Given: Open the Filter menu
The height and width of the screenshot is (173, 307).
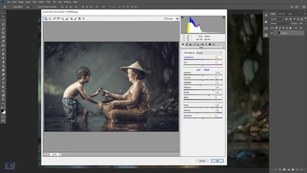Looking at the screenshot, I should point(48,2).
